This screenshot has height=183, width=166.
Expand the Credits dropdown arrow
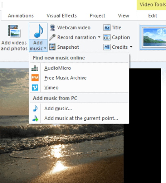click(131, 47)
